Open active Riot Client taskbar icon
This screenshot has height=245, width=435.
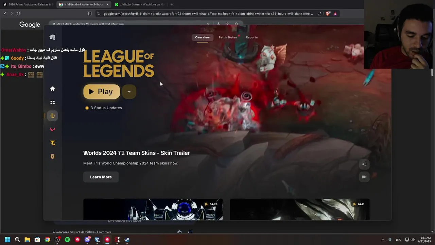click(107, 240)
